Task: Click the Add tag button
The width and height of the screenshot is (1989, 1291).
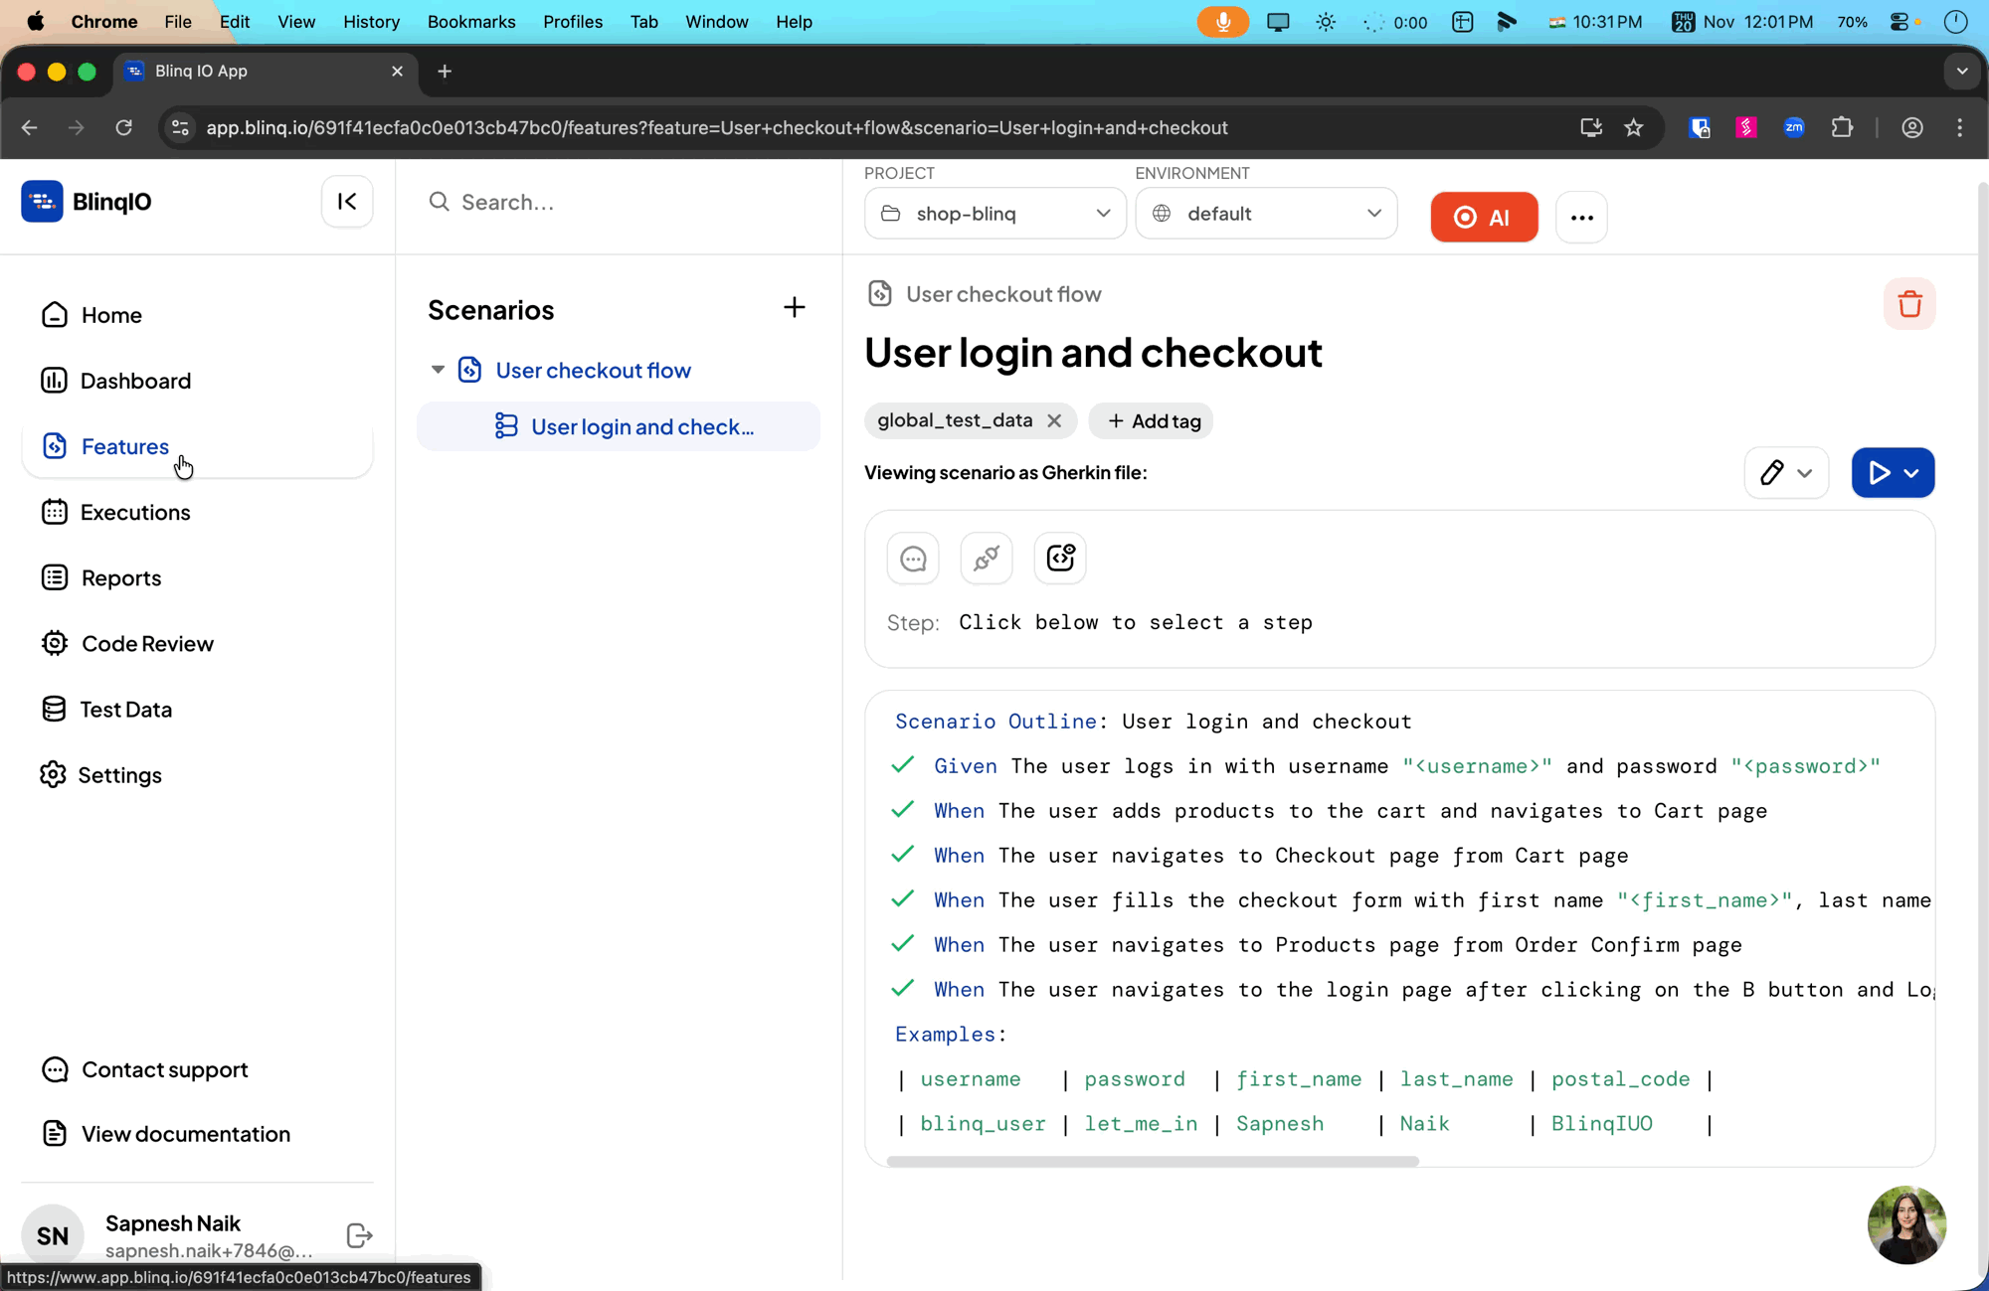Action: click(x=1152, y=421)
